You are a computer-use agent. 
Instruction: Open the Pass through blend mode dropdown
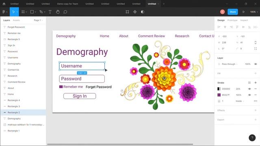230,64
